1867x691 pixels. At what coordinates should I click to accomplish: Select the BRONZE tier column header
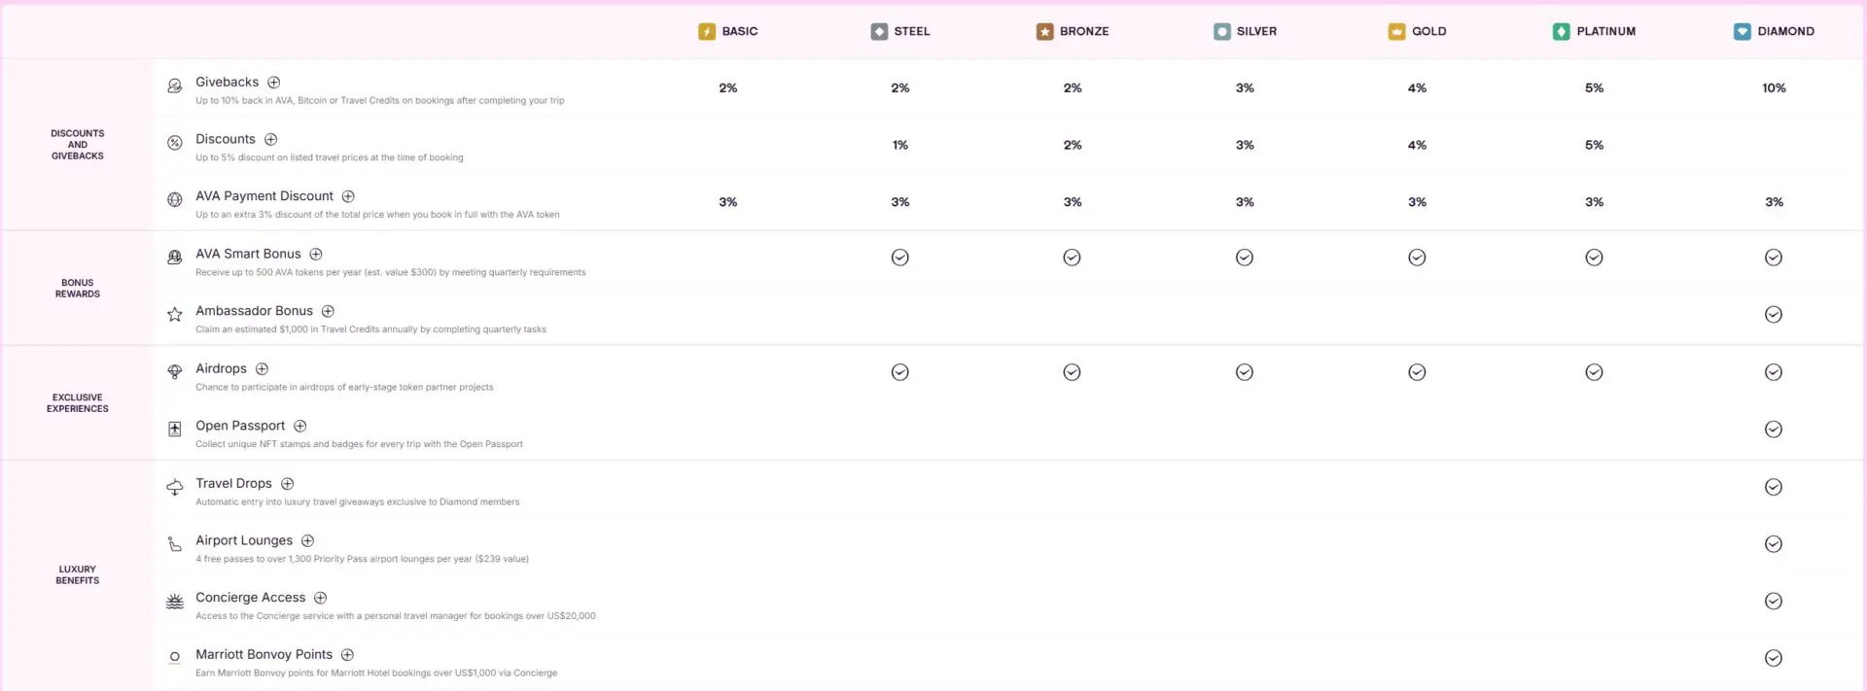(x=1073, y=32)
